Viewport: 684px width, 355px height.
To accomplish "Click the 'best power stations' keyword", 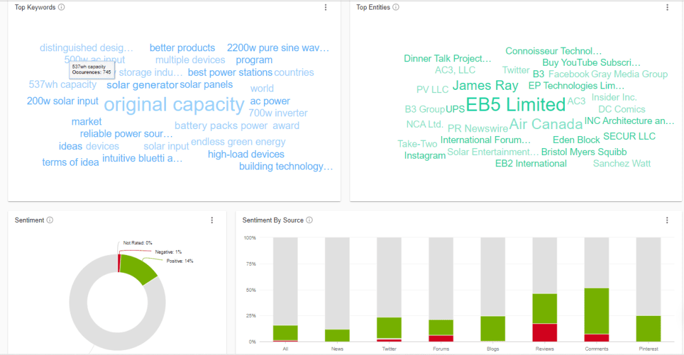I will click(x=230, y=72).
